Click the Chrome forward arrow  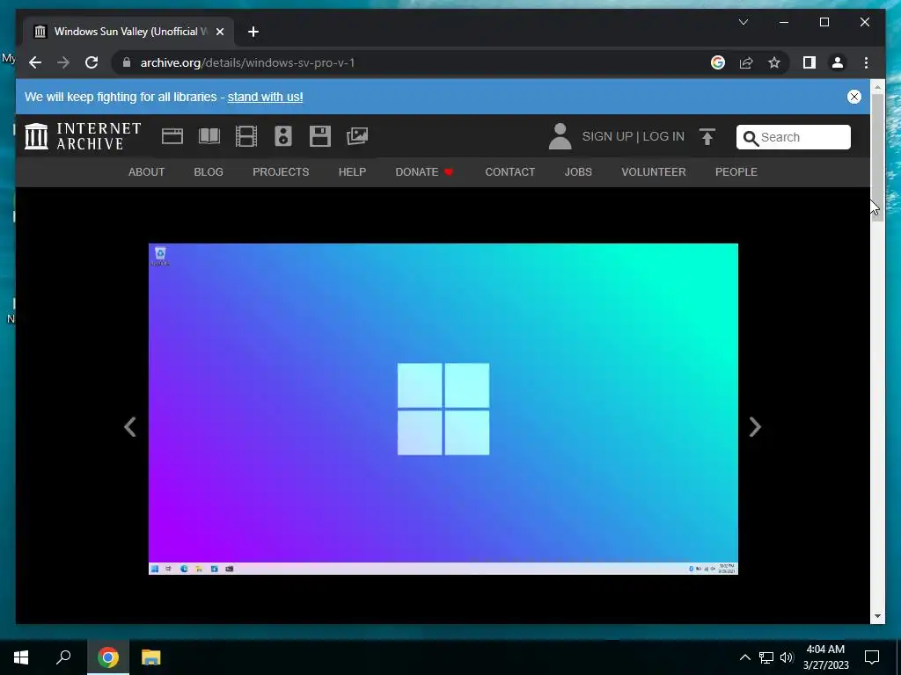(x=63, y=62)
